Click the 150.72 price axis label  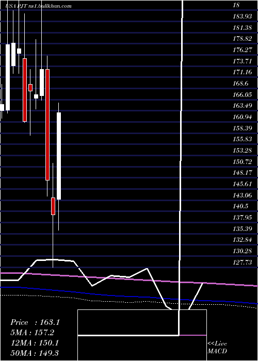tap(242, 162)
